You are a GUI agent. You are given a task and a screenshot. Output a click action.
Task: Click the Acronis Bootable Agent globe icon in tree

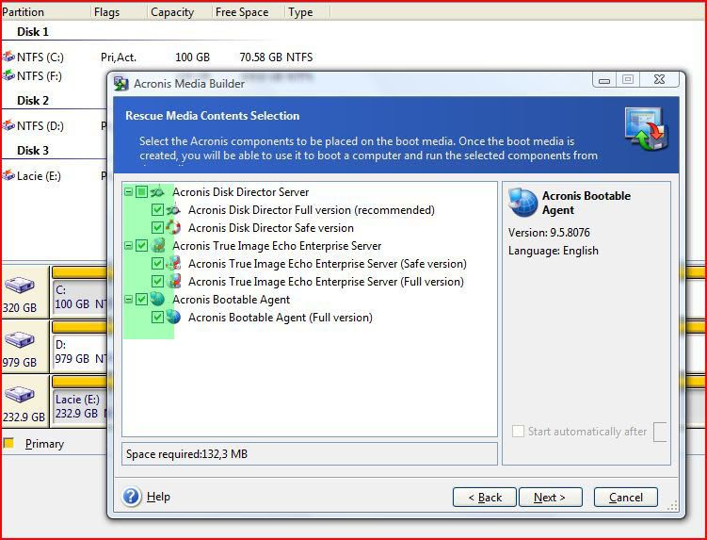click(x=157, y=300)
